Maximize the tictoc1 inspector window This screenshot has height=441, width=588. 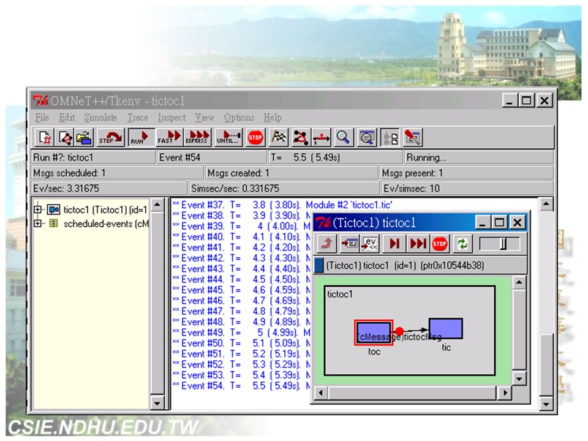coord(499,223)
